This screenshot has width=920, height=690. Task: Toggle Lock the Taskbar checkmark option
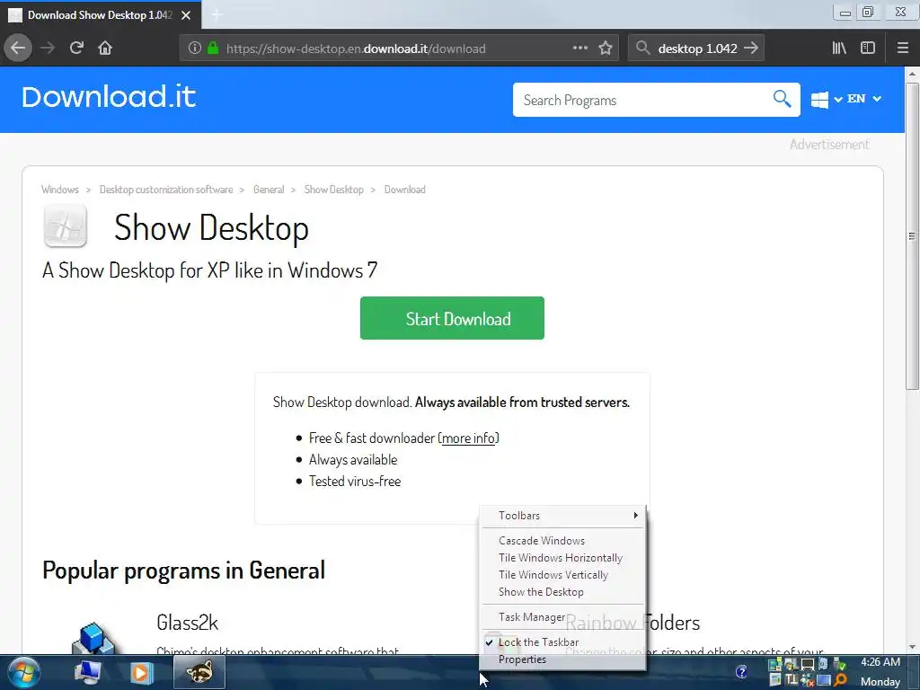563,641
